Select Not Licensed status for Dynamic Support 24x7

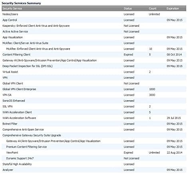[x=131, y=158]
